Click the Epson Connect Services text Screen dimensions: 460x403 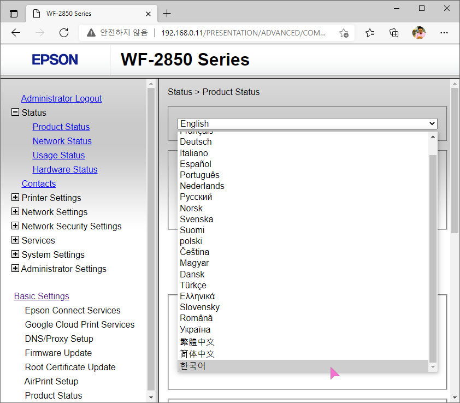coord(73,310)
